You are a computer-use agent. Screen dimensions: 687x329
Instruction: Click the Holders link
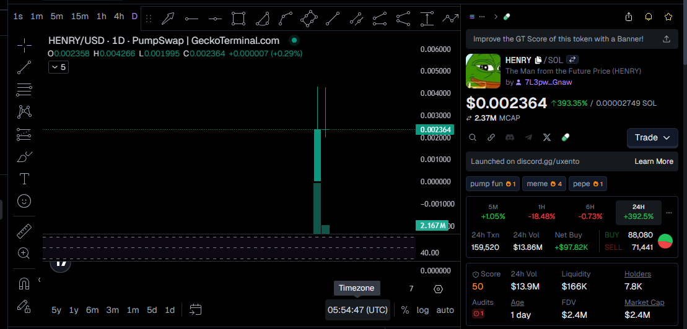point(637,274)
